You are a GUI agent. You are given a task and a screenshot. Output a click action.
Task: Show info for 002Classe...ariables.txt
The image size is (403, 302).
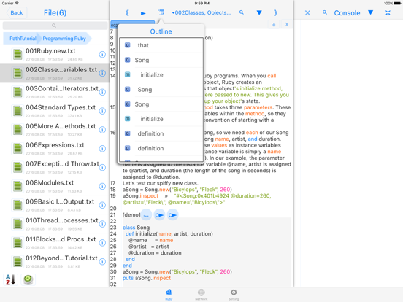tap(102, 73)
